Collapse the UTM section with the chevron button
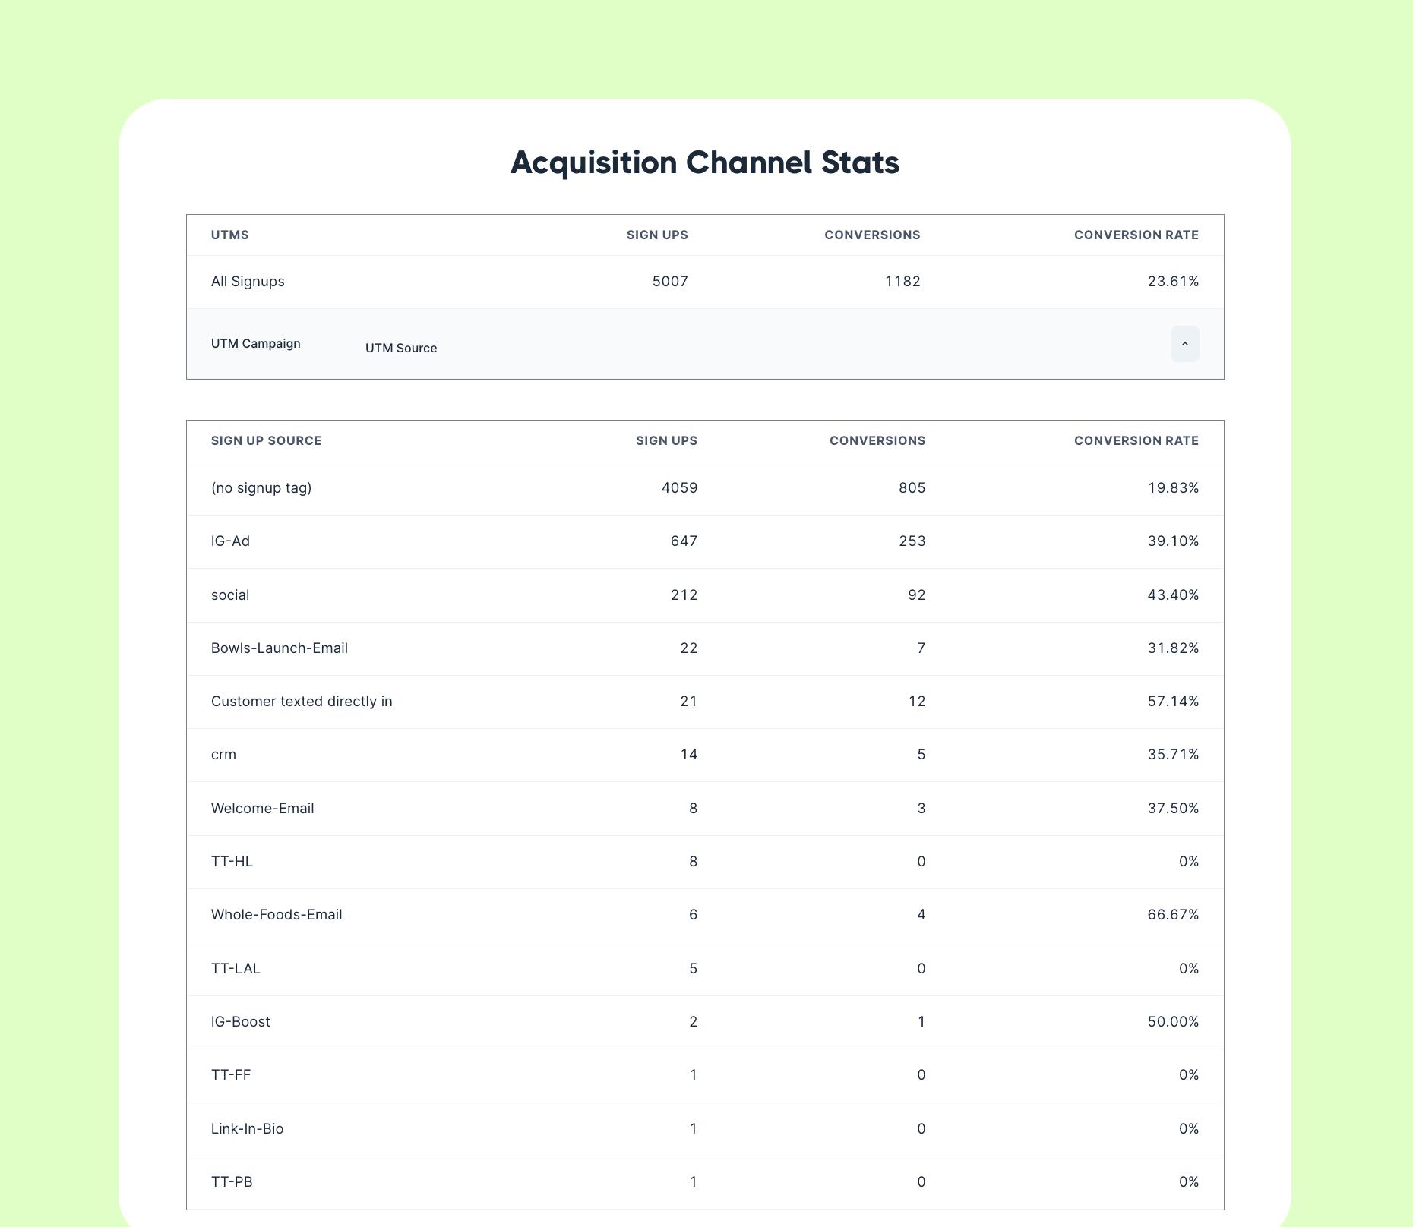 click(1185, 344)
